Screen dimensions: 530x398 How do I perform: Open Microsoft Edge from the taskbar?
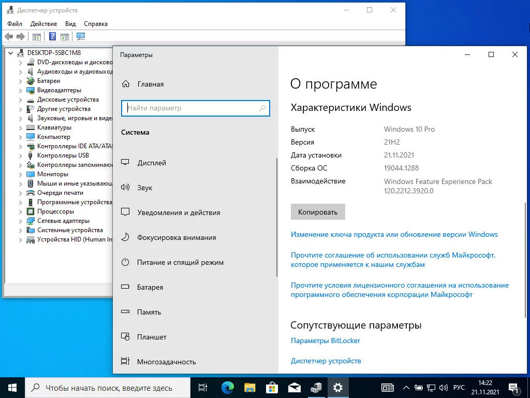coord(228,388)
